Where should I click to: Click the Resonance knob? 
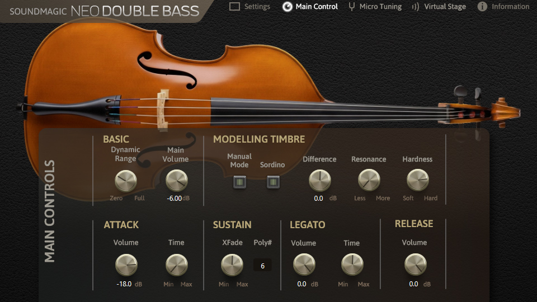tap(369, 180)
